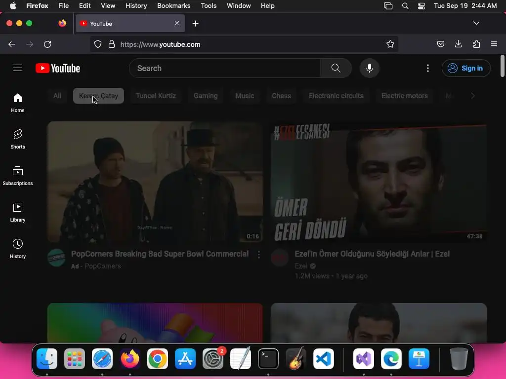Open the History menu in the menu bar
The height and width of the screenshot is (379, 506).
[136, 6]
